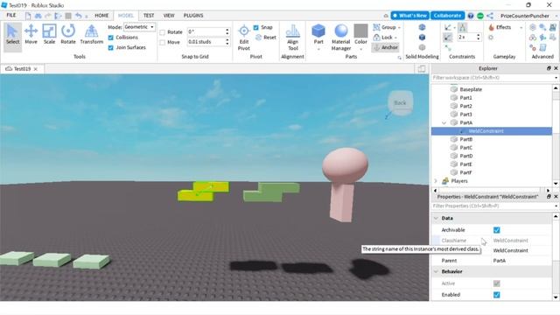Click the undo arrow in quick access bar
Viewport: 560px width, 315px height.
click(79, 16)
